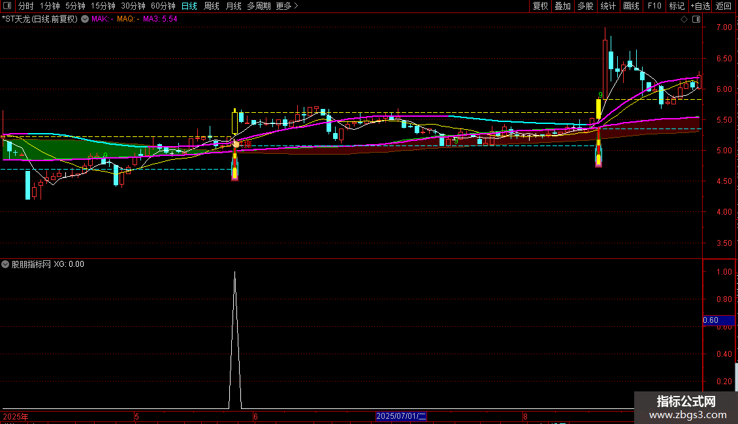738x424 pixels.
Task: Click the MAQ indicator label
Action: tap(128, 20)
